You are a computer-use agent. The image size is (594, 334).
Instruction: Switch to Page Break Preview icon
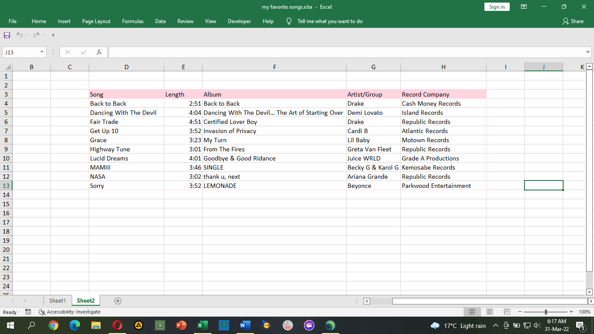coord(507,312)
